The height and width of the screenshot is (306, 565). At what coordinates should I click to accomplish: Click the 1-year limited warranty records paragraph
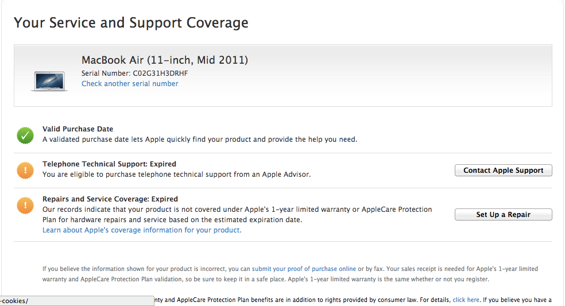coord(237,215)
